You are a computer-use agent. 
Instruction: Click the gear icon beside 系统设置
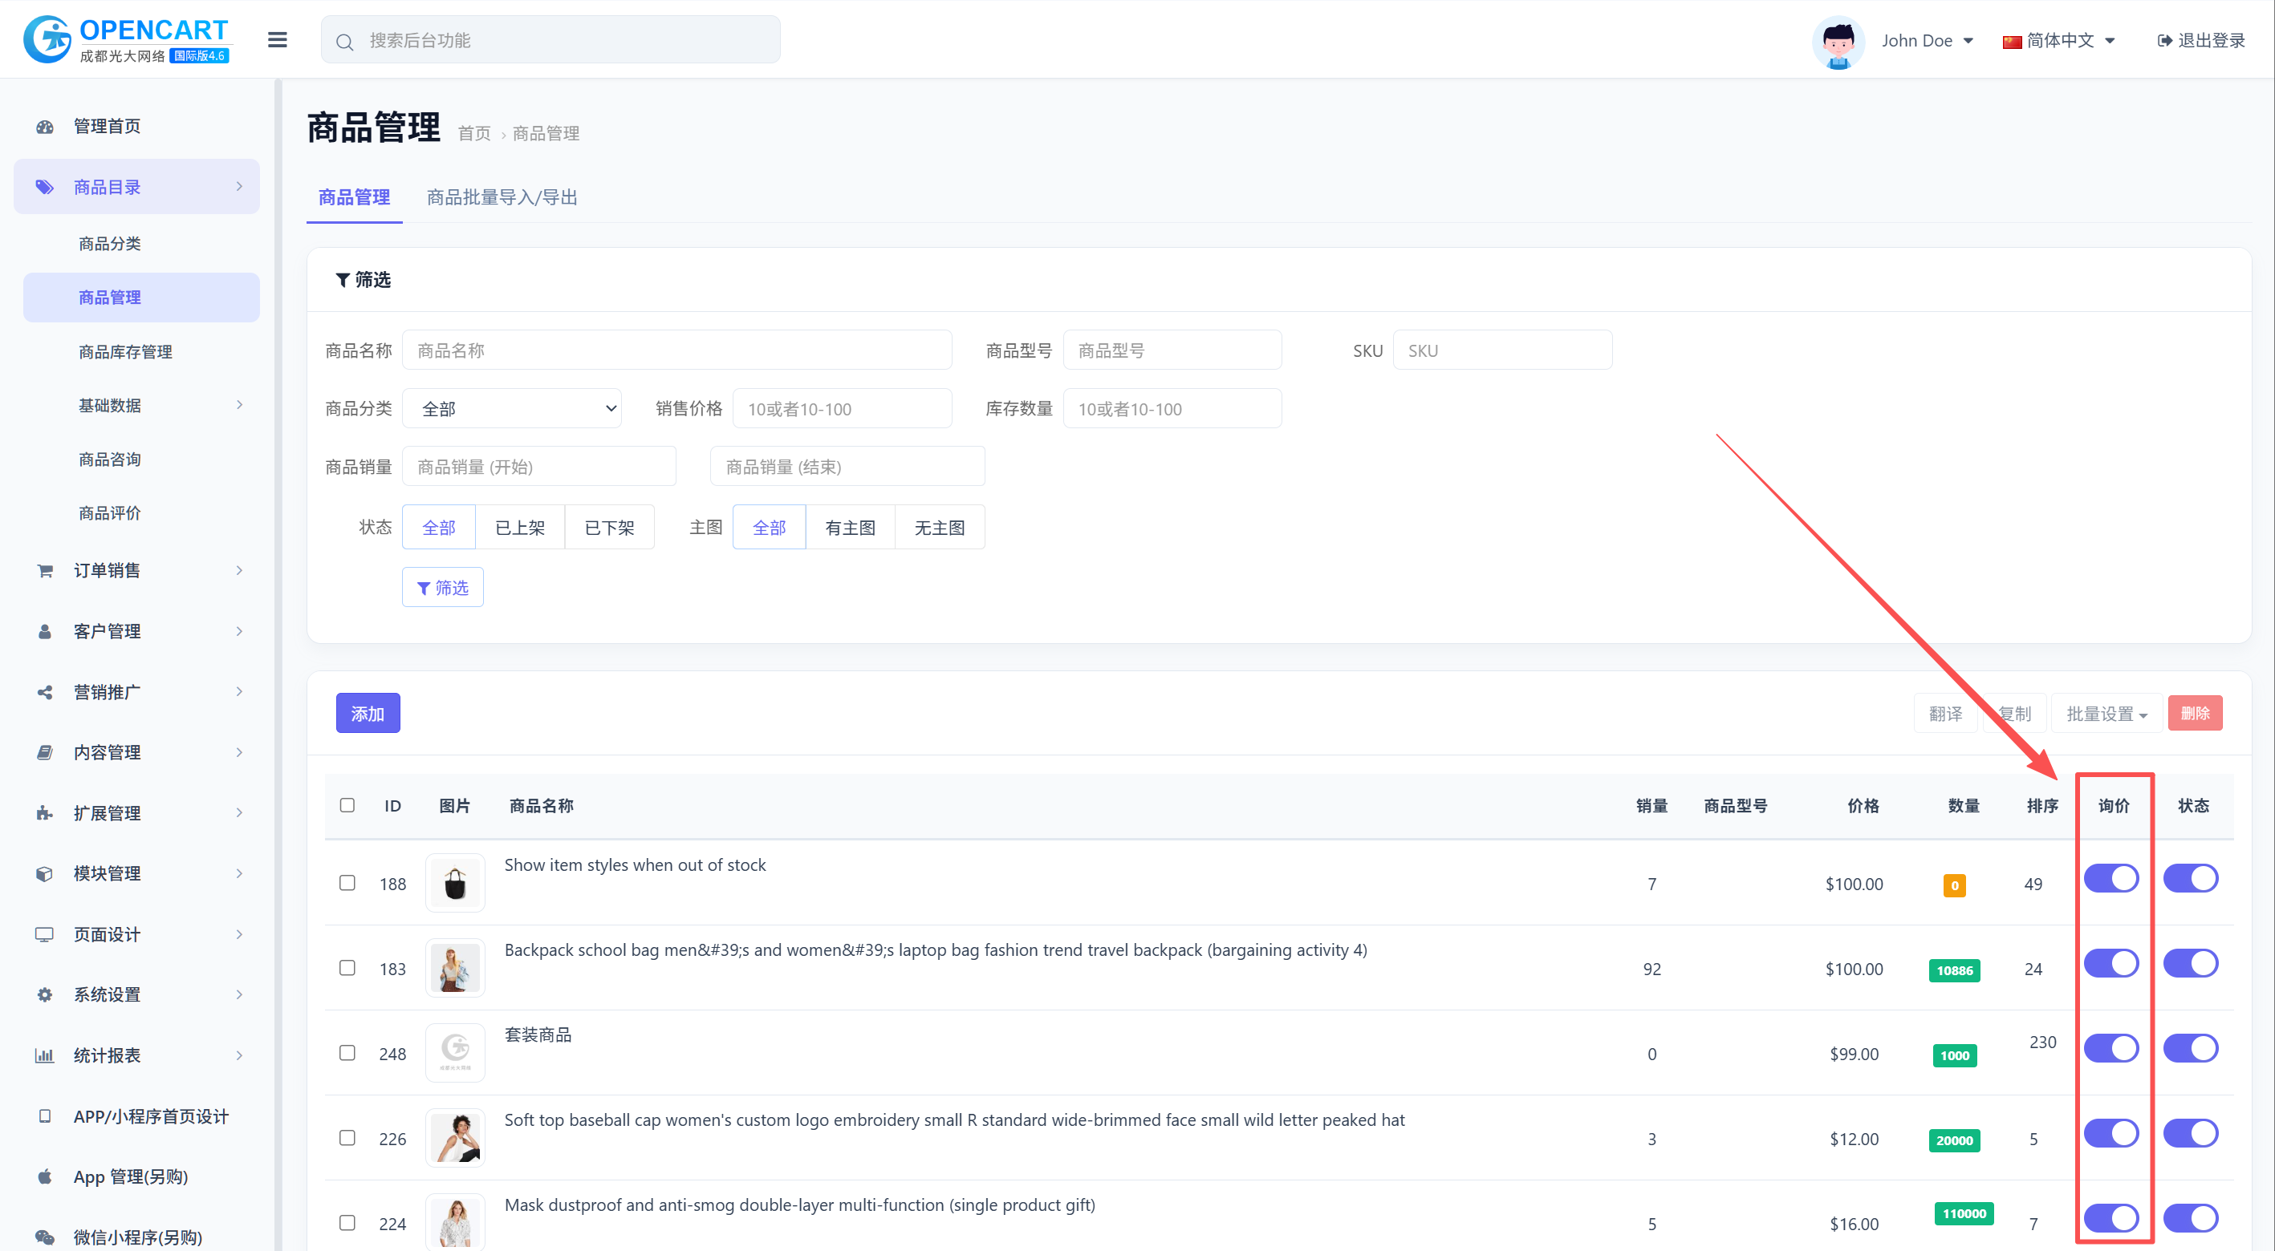[x=44, y=995]
